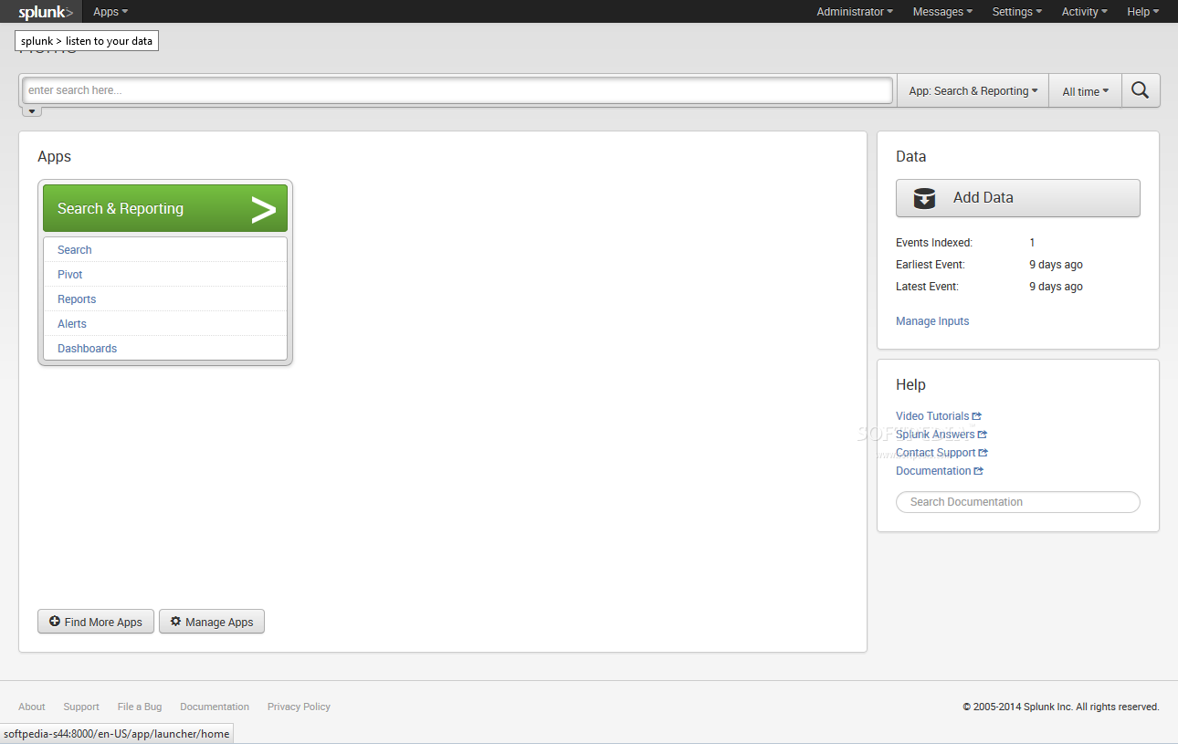Change App: Search & Reporting selector
Viewport: 1178px width, 744px height.
(x=973, y=91)
